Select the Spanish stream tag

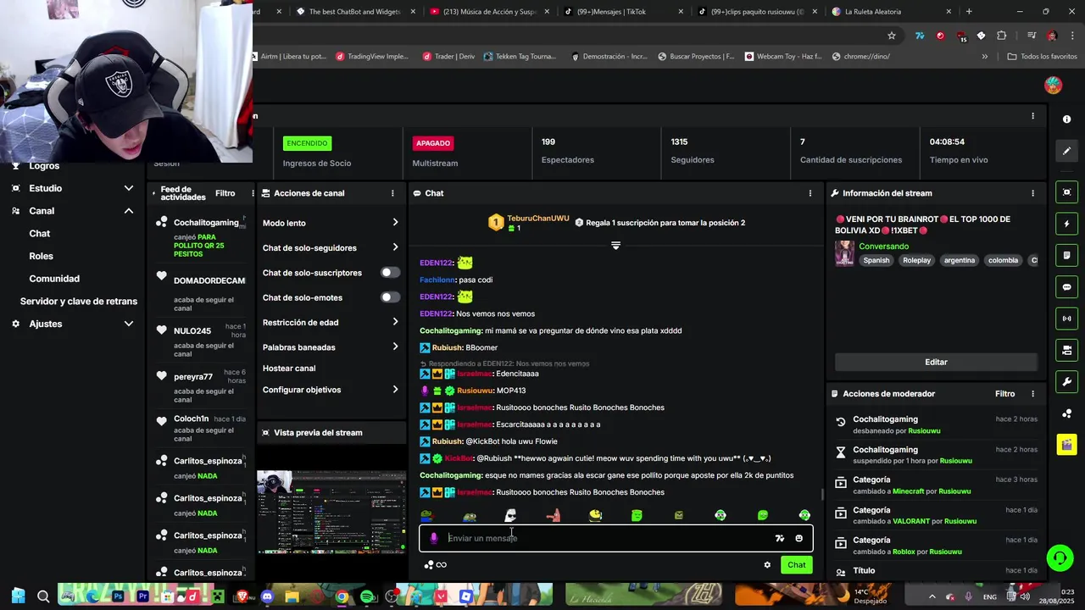pyautogui.click(x=876, y=260)
